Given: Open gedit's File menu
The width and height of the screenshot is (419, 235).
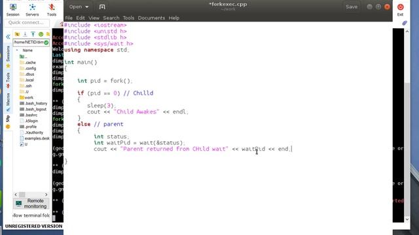Looking at the screenshot, I should point(69,18).
